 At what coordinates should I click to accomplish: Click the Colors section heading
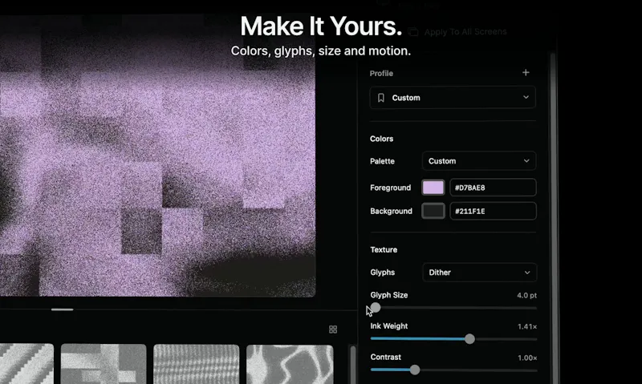(x=382, y=139)
